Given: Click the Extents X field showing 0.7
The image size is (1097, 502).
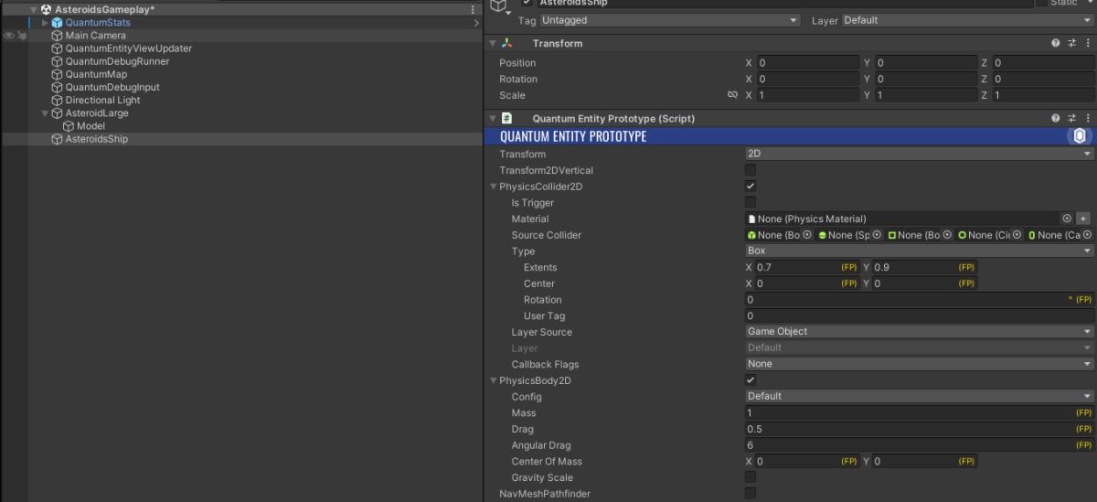Looking at the screenshot, I should pyautogui.click(x=807, y=267).
